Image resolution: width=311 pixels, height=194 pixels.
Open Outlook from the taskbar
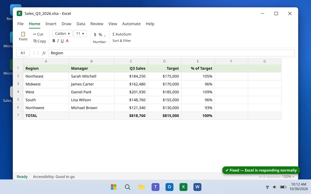[x=169, y=187]
